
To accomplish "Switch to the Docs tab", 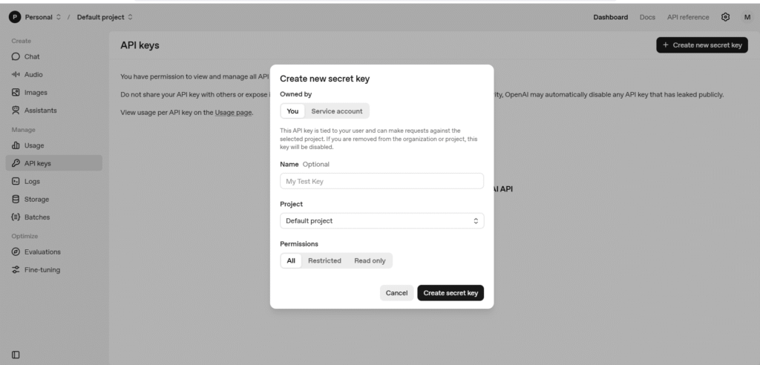I will (647, 17).
